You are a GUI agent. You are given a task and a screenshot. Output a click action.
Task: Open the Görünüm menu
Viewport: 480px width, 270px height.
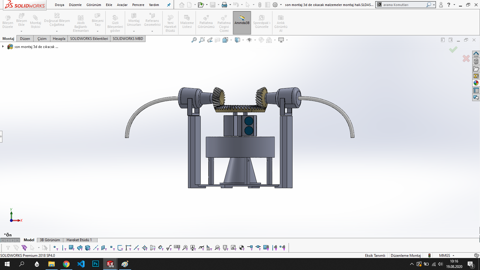tap(94, 5)
